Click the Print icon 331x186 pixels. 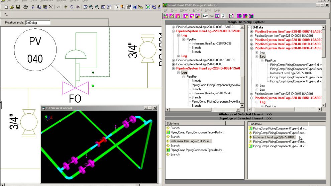(x=25, y=7)
